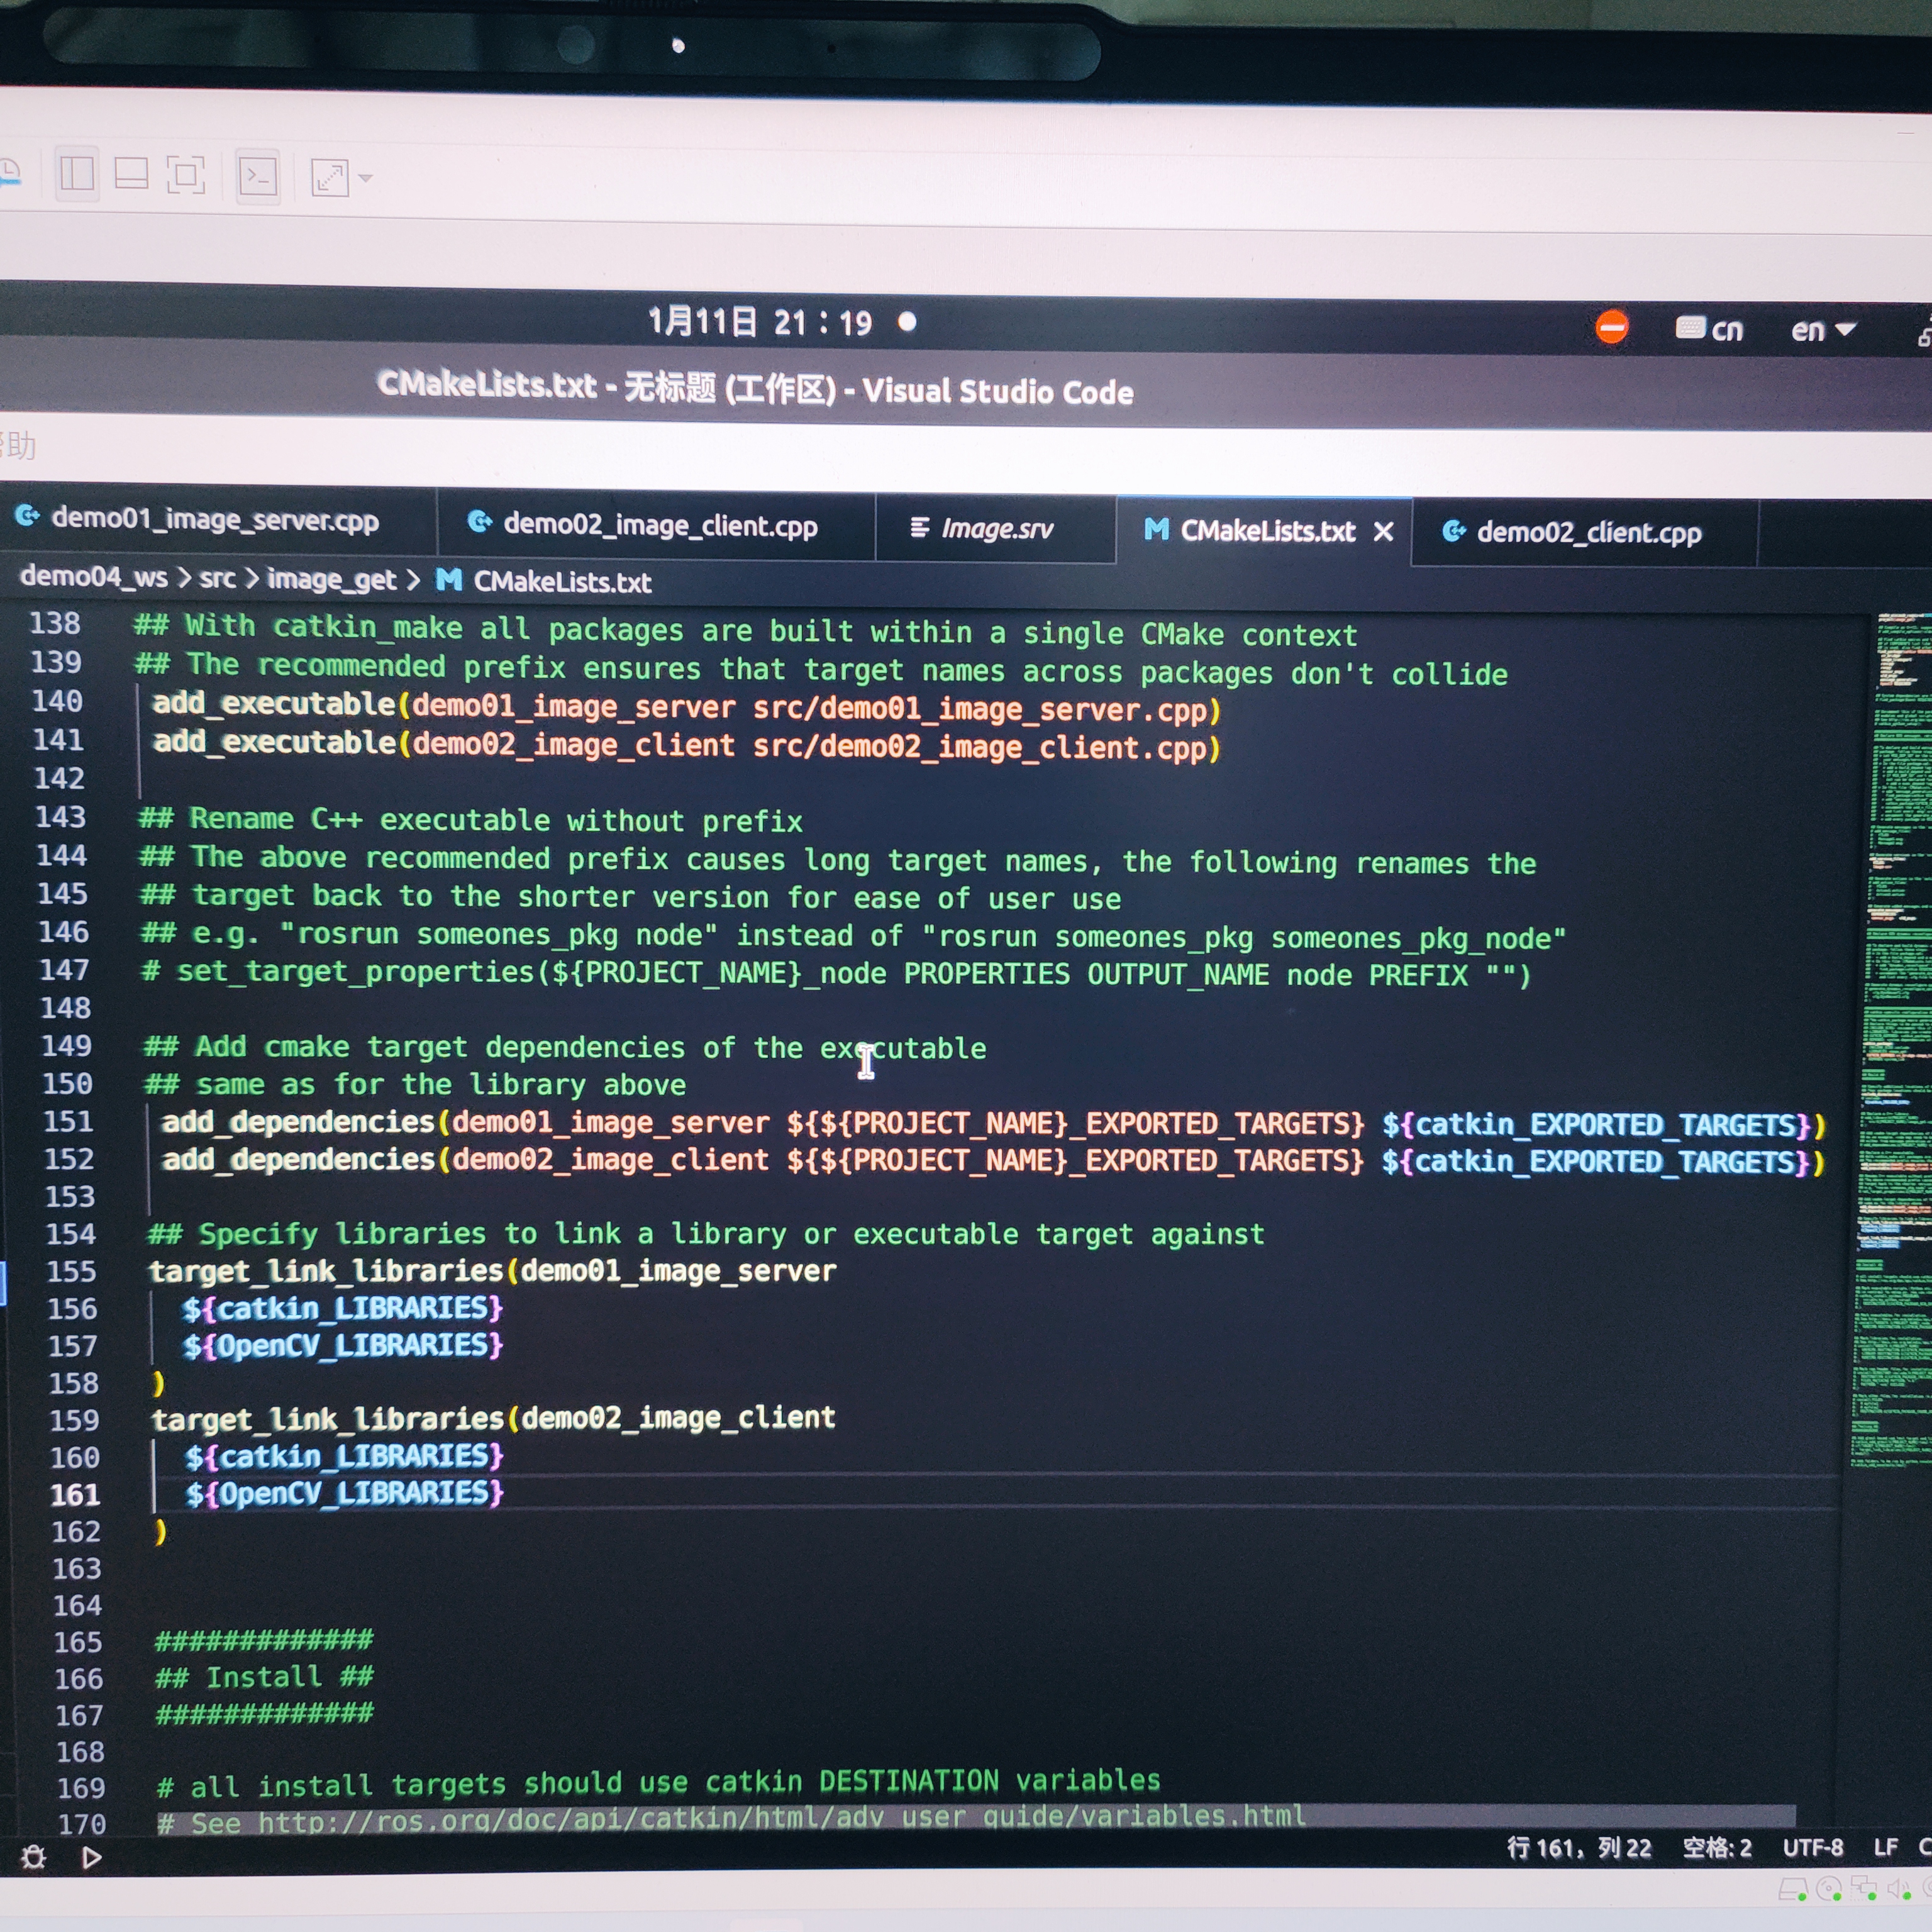1932x1932 pixels.
Task: Open the en input language dropdown
Action: coord(1821,330)
